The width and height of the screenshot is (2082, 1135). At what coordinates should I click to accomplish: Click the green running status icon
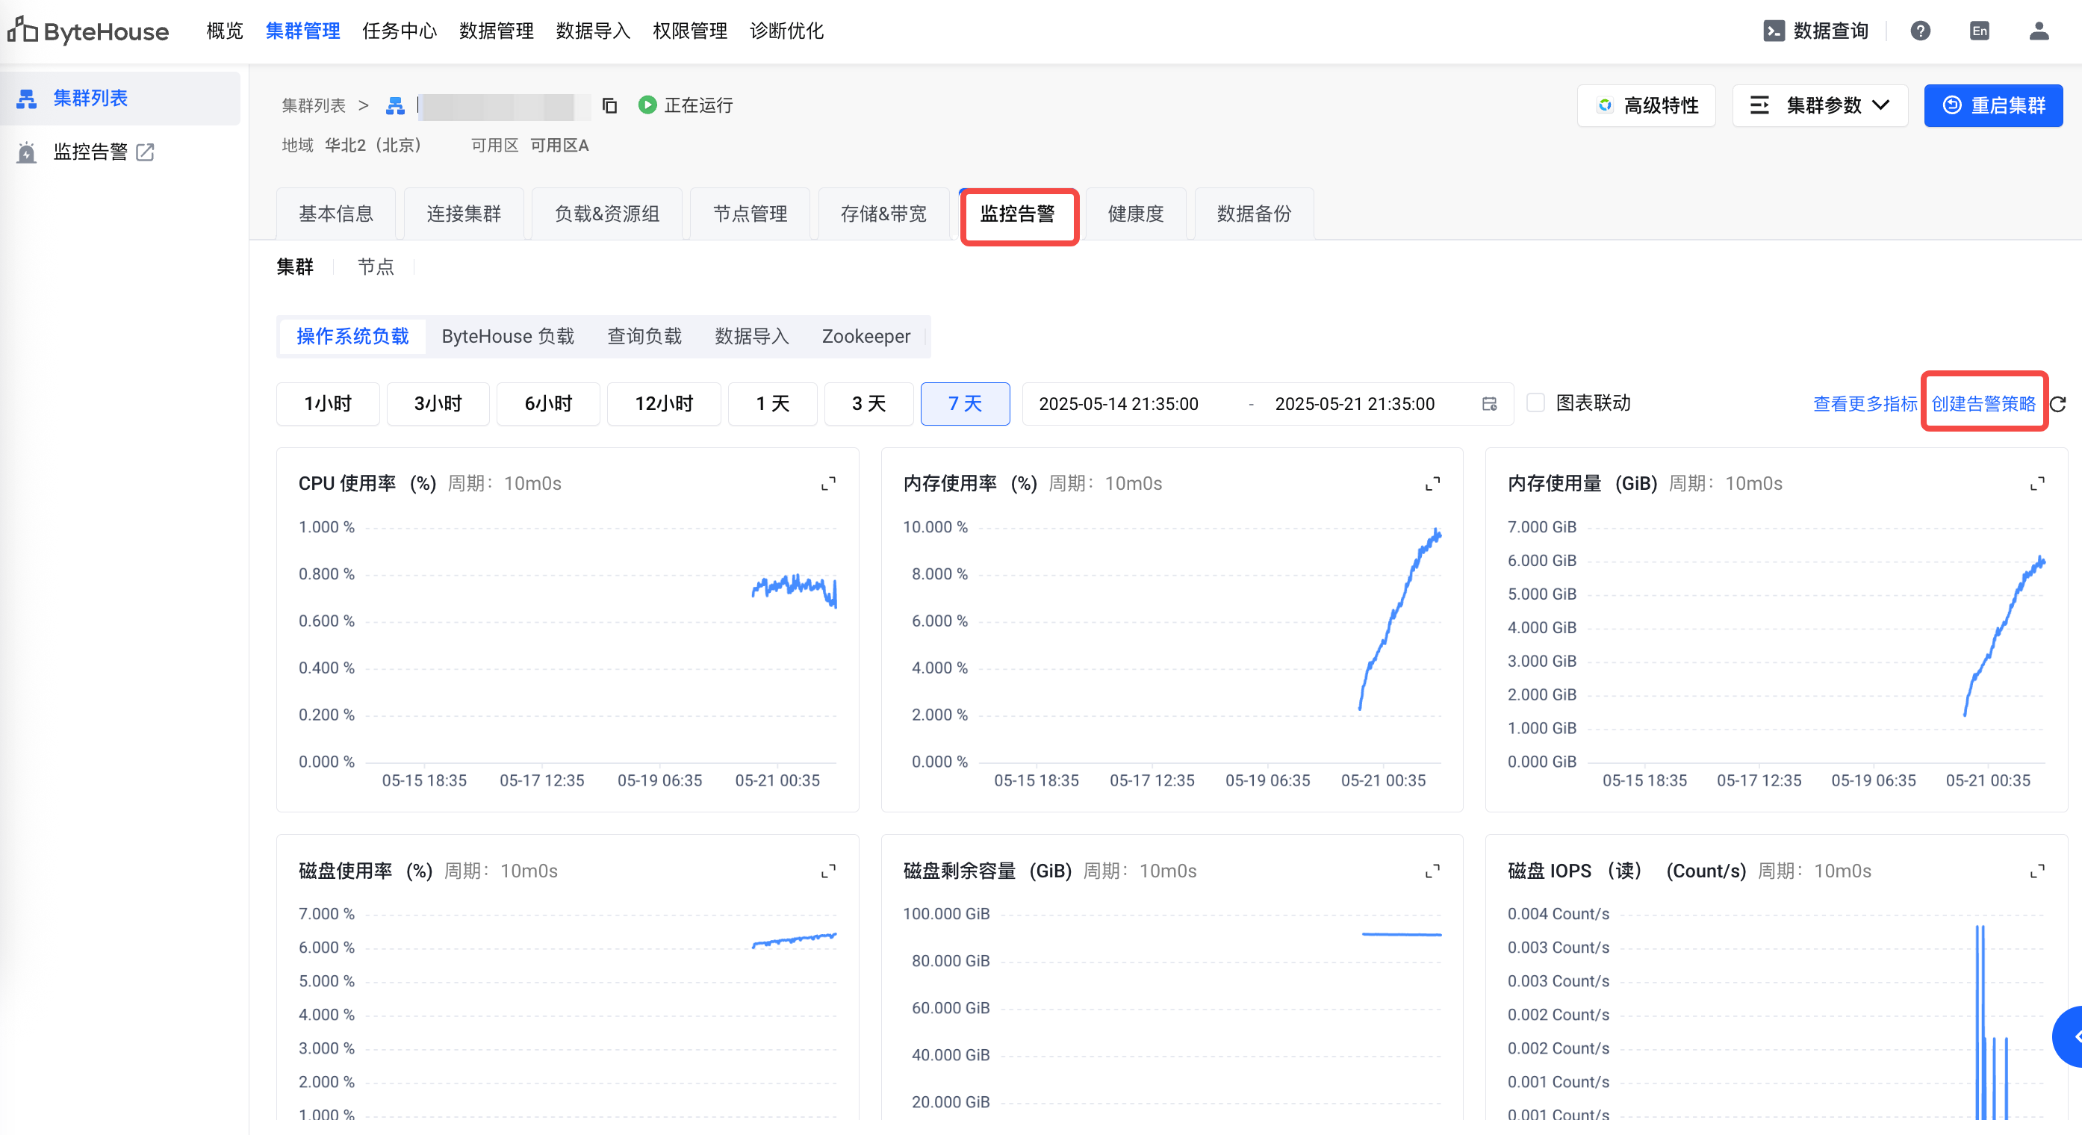pyautogui.click(x=647, y=105)
